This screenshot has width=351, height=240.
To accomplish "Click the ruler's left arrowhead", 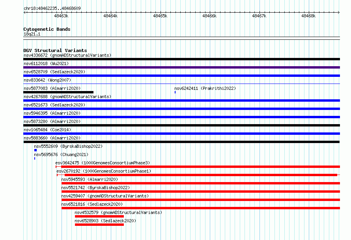I will click(x=24, y=12).
